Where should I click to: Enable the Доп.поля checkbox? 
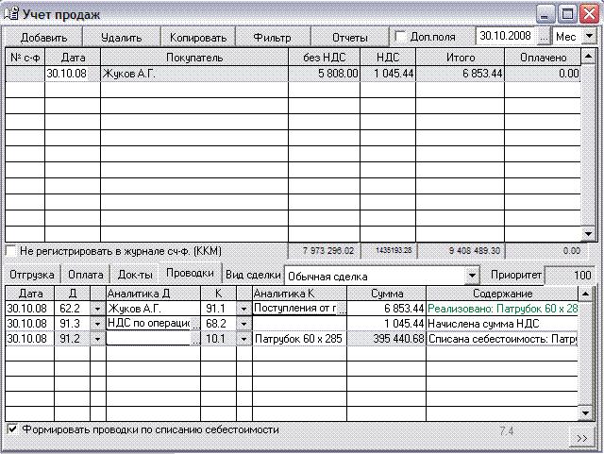[x=401, y=37]
